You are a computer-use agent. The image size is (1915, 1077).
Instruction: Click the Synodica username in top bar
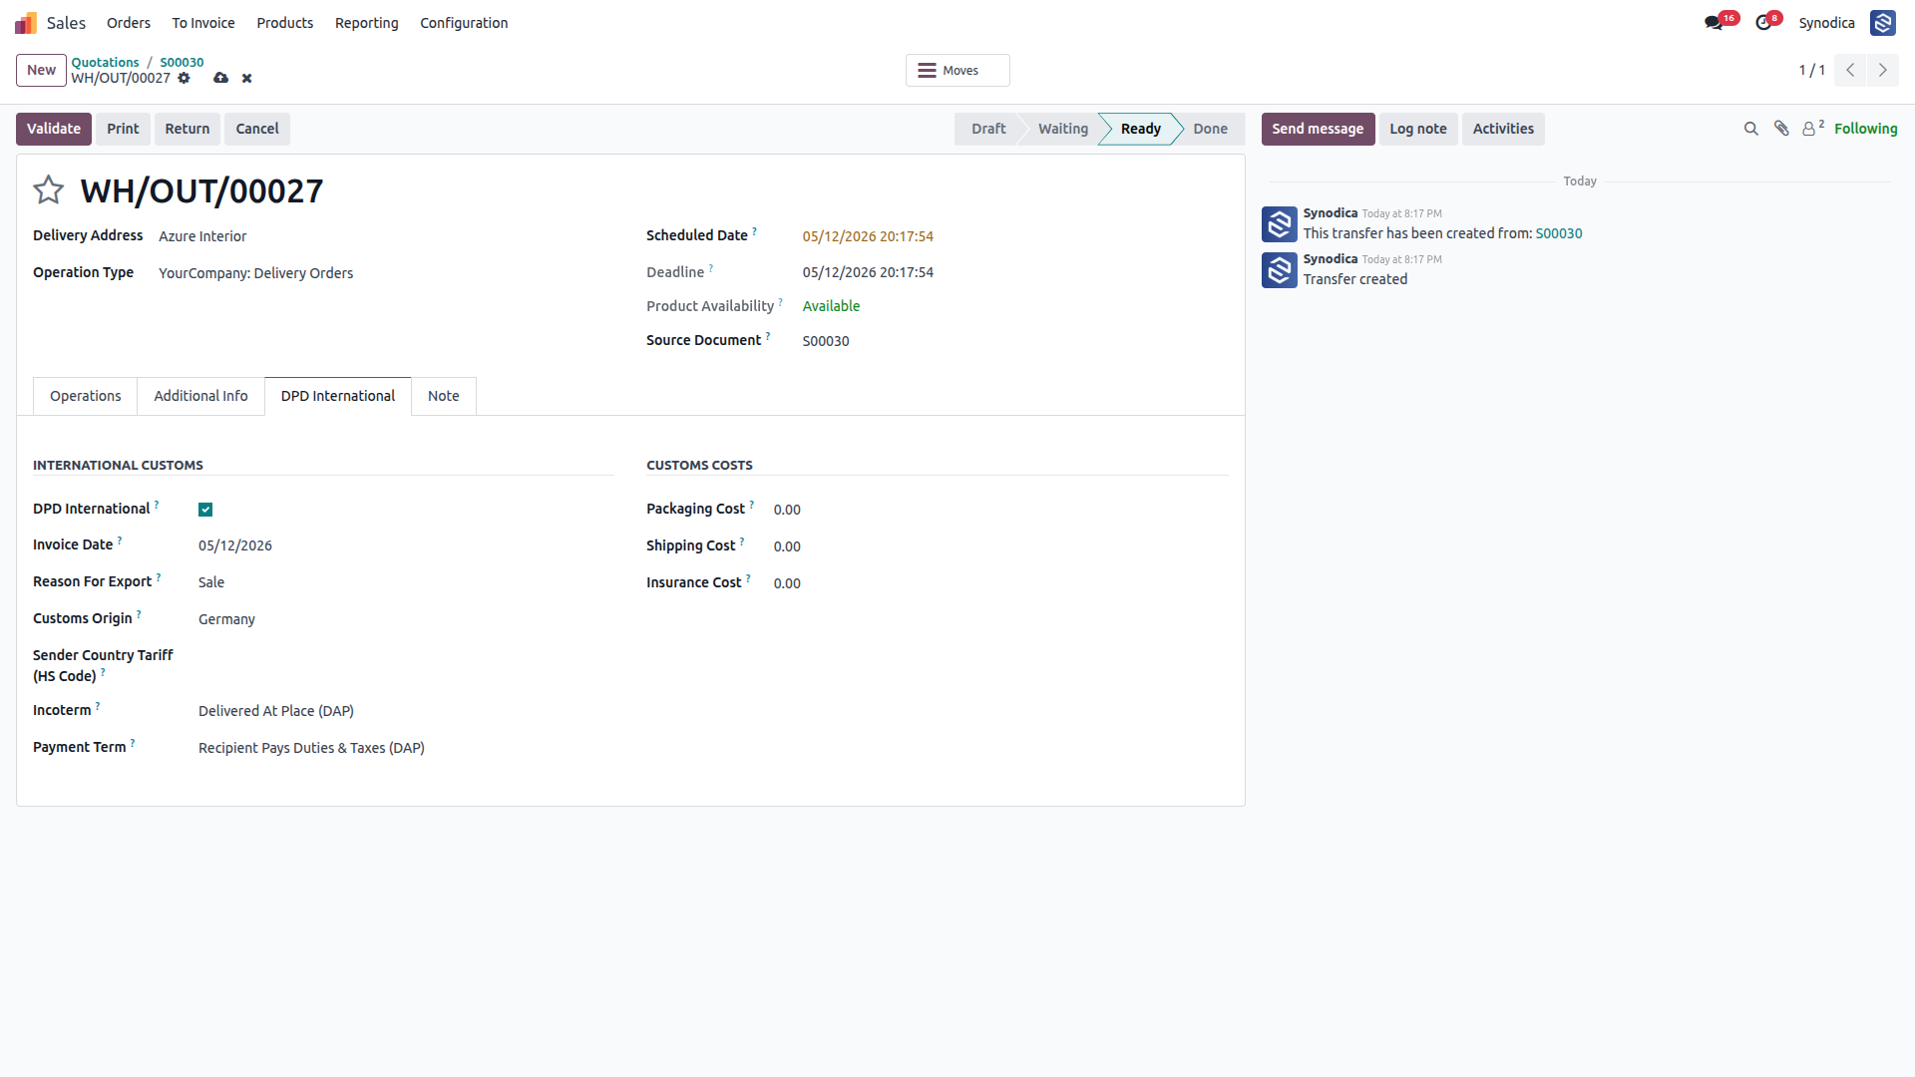1826,23
